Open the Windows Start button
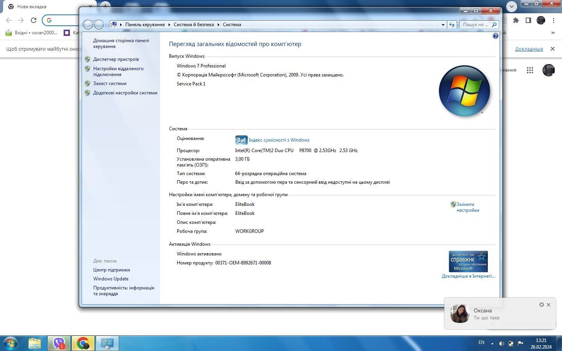The width and height of the screenshot is (562, 351). [x=10, y=344]
